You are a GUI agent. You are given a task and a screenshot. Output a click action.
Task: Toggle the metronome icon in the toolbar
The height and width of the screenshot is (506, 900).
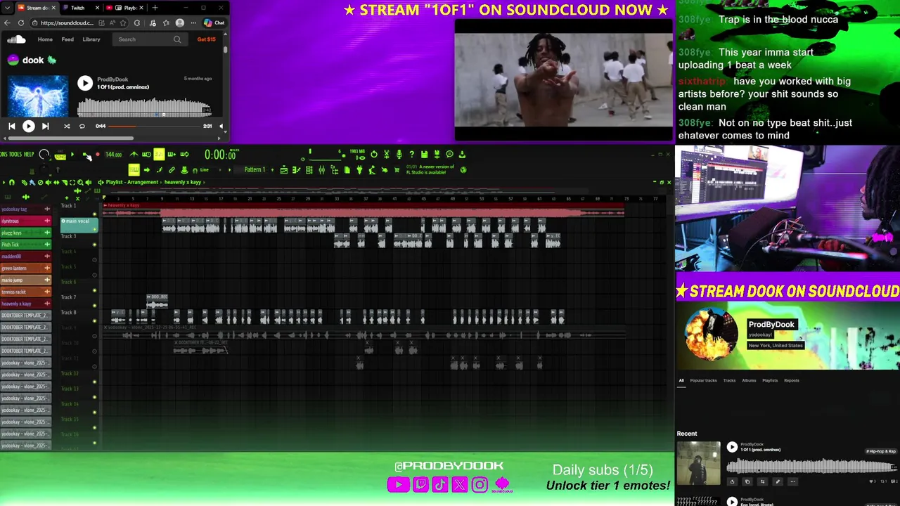pos(134,154)
